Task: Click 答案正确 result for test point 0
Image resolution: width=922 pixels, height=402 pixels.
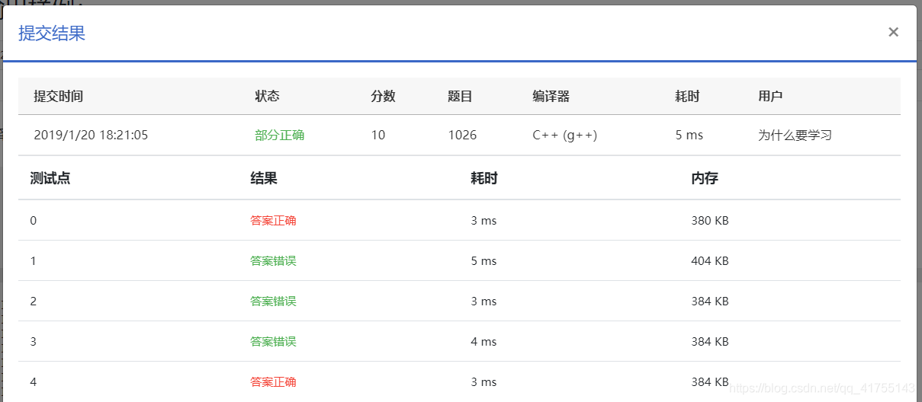Action: tap(273, 221)
